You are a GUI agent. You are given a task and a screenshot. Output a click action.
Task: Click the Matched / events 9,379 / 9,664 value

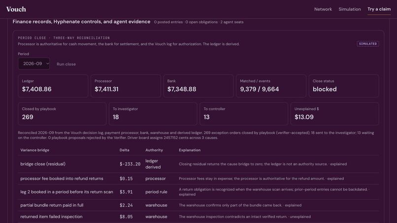coord(259,89)
